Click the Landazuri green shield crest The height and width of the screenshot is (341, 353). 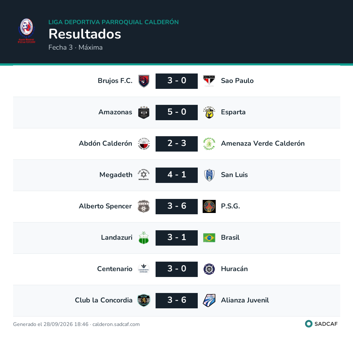pyautogui.click(x=143, y=238)
